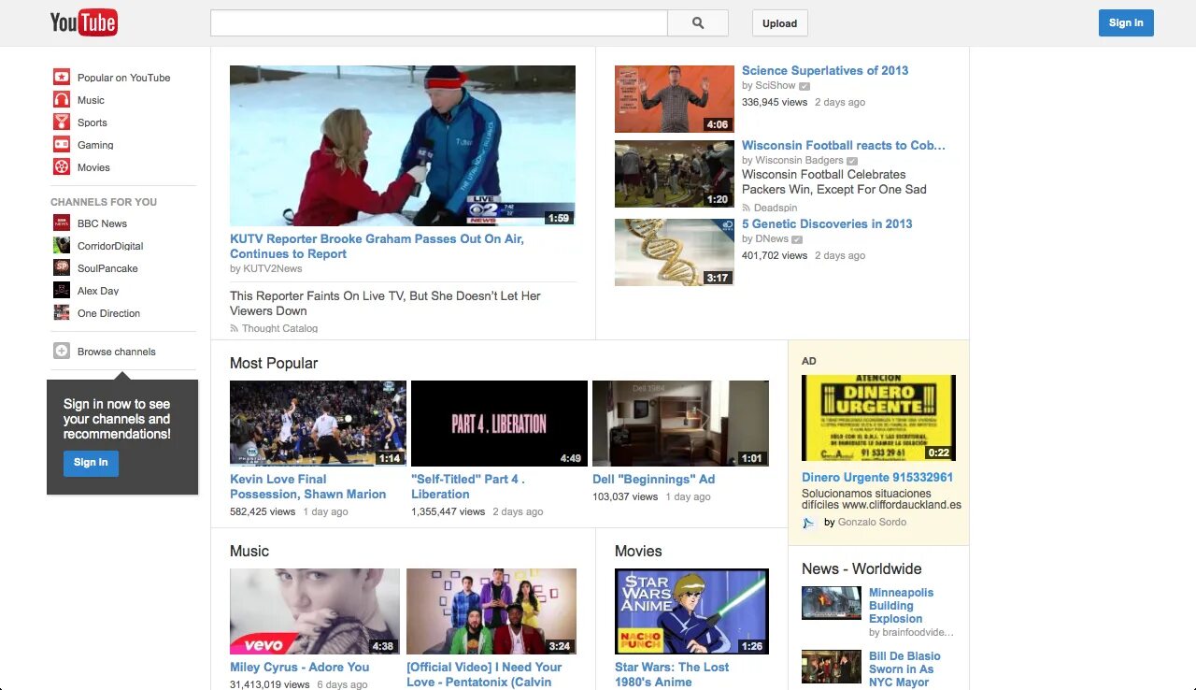Play Dell Beginnings Ad thumbnail
This screenshot has width=1196, height=690.
pyautogui.click(x=680, y=424)
